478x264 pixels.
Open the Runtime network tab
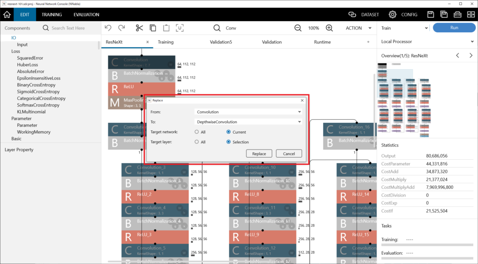[x=322, y=42]
